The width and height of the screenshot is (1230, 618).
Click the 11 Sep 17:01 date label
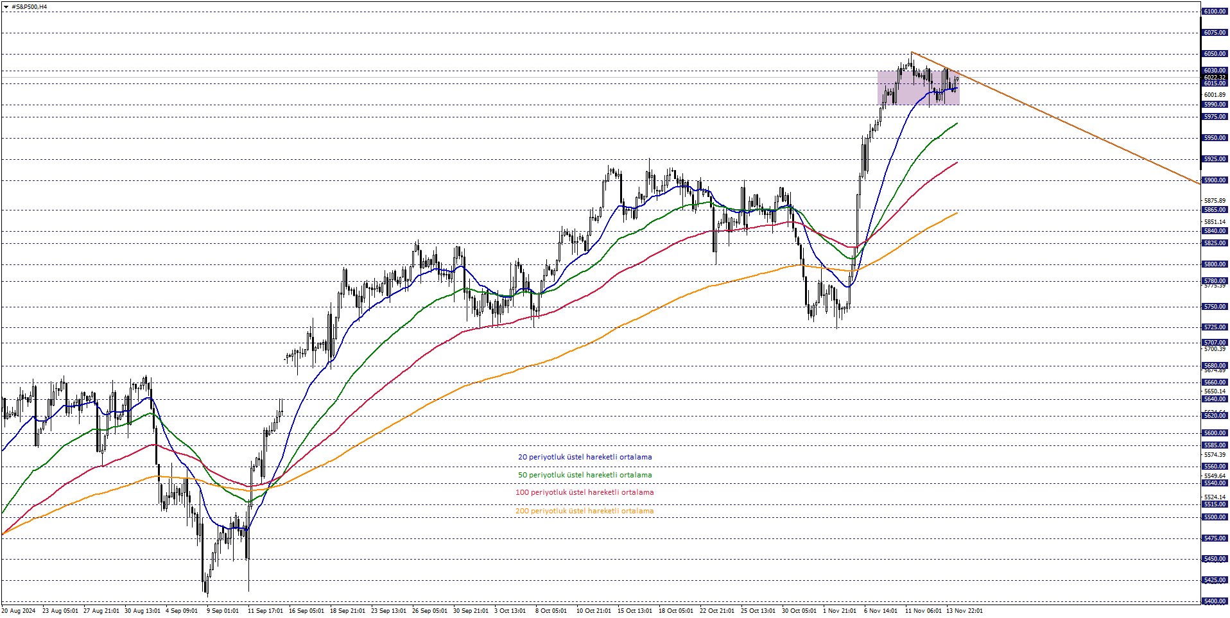tap(265, 611)
